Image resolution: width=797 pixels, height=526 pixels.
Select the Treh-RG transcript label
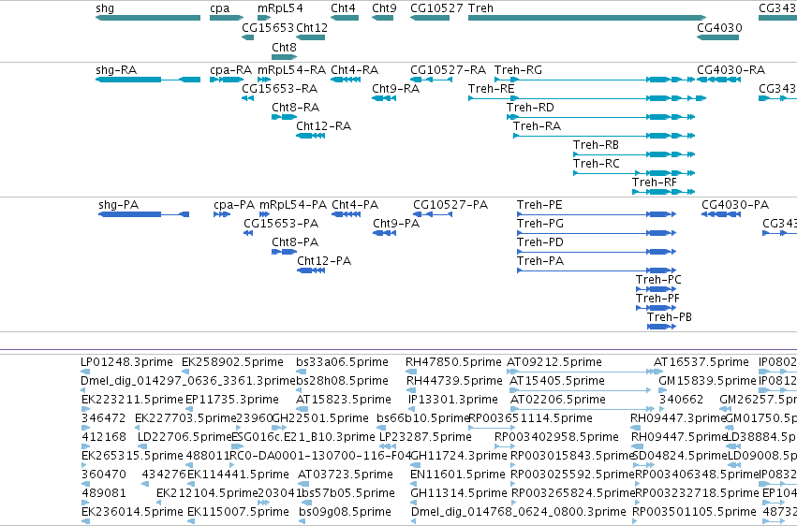click(x=518, y=69)
